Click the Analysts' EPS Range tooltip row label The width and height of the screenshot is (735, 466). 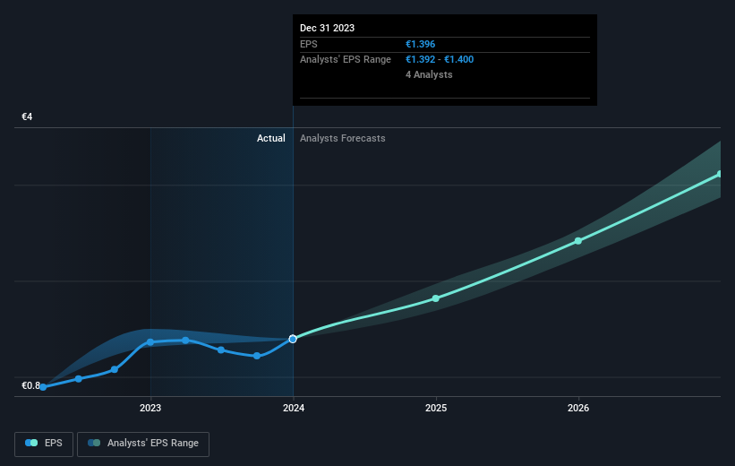click(x=346, y=60)
